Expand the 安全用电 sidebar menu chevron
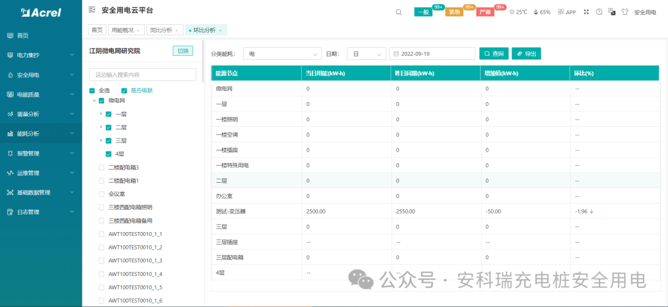Screen dimensions: 668x307 [x=72, y=75]
